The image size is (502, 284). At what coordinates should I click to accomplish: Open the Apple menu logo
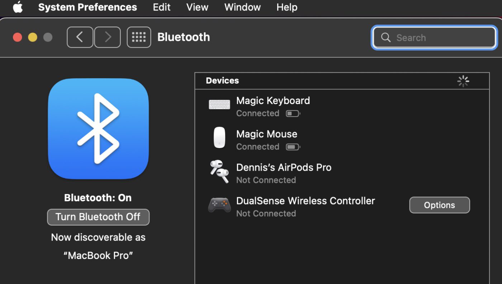coord(18,7)
